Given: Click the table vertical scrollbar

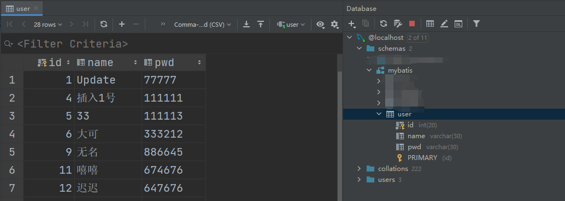Looking at the screenshot, I should coord(339,135).
